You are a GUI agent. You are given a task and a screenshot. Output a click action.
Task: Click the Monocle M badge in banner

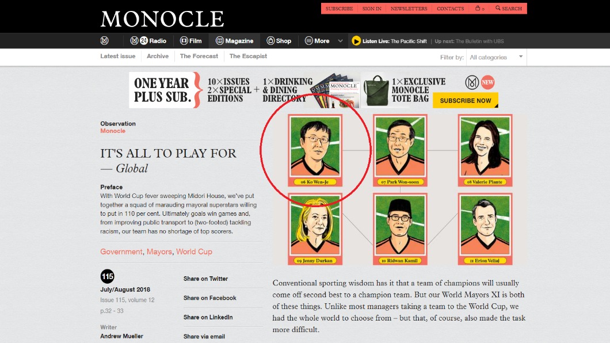pos(472,82)
